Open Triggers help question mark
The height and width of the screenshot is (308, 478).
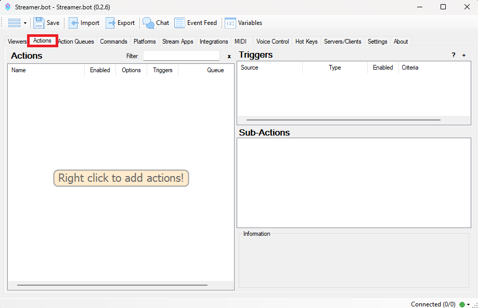coord(454,55)
